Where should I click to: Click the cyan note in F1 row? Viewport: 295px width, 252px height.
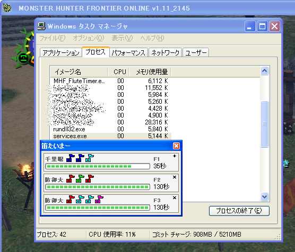90,158
